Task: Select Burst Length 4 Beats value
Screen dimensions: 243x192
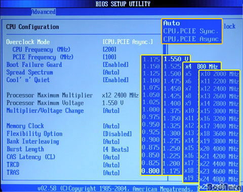Action: tap(116, 149)
